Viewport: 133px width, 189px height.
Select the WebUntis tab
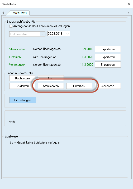pos(19,13)
